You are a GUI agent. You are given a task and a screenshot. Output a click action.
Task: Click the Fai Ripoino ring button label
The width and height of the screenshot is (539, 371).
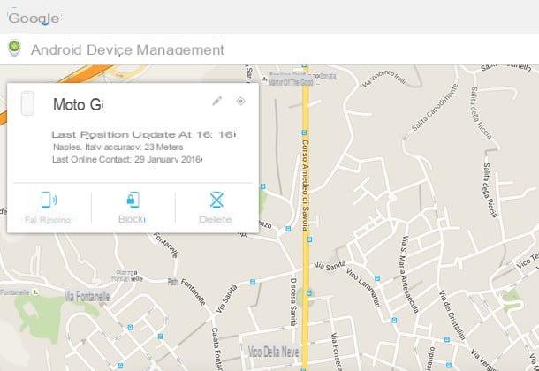pos(48,220)
